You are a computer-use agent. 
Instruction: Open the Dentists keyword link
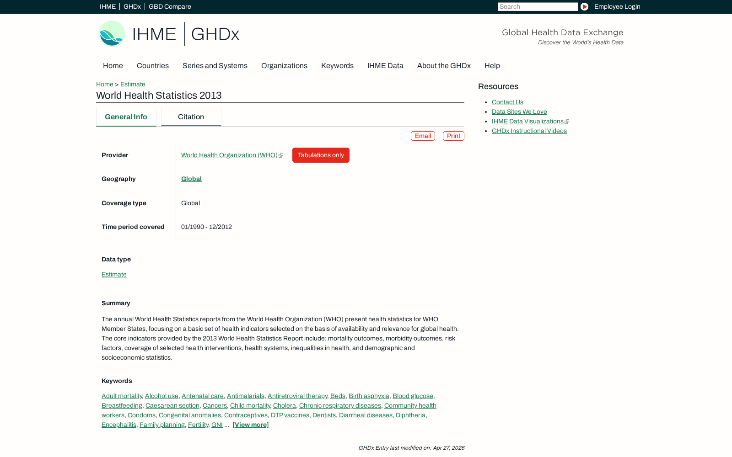[324, 415]
